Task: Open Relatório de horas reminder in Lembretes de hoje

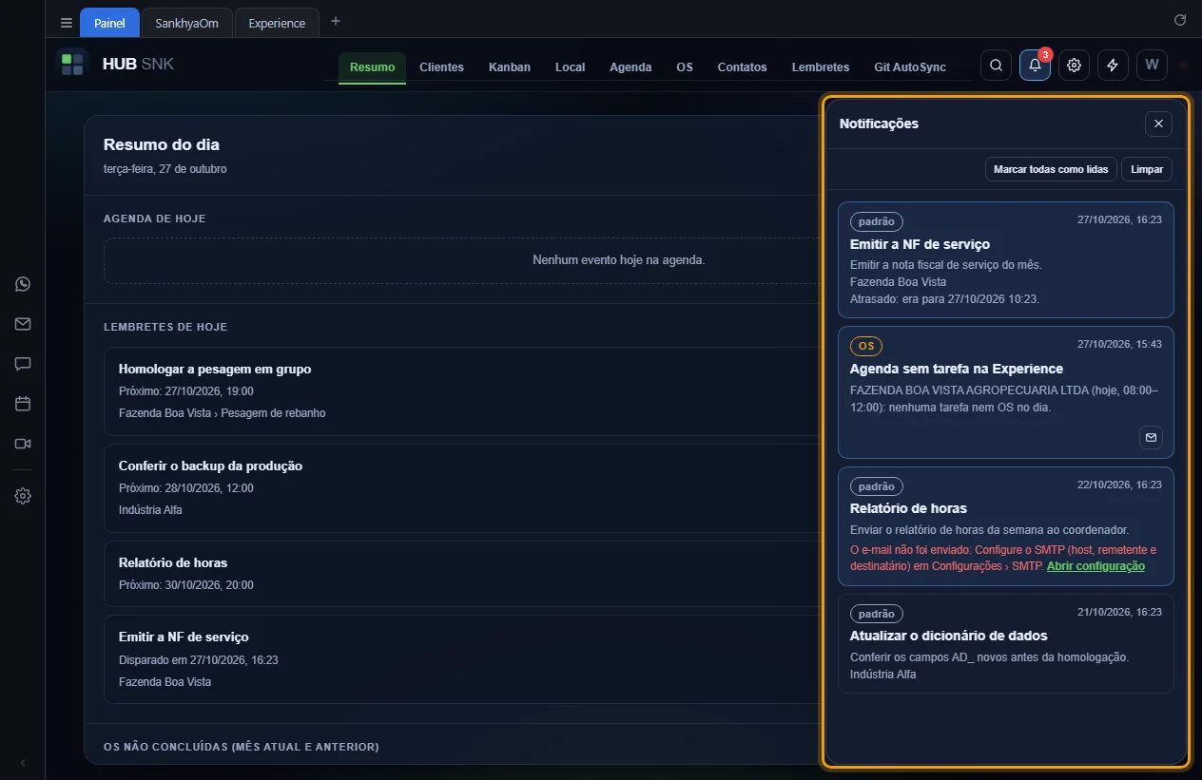Action: pyautogui.click(x=461, y=574)
